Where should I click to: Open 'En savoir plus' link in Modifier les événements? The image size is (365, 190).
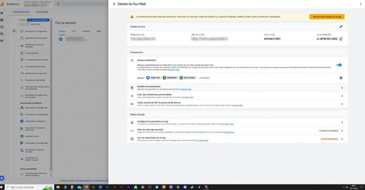(185, 89)
